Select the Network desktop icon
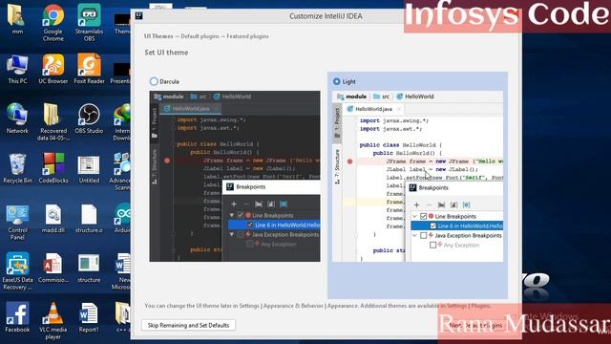The height and width of the screenshot is (344, 611). point(17,118)
